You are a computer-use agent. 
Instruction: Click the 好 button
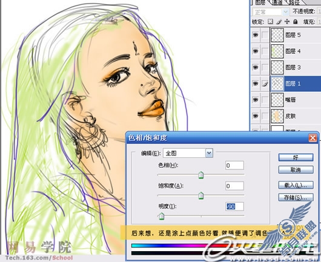pyautogui.click(x=296, y=157)
